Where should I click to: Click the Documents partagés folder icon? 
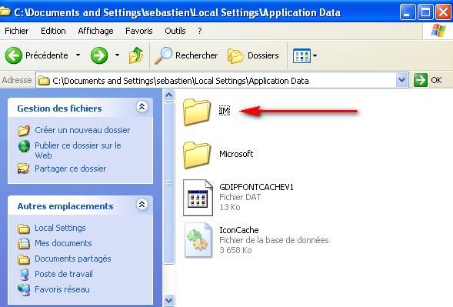(24, 259)
